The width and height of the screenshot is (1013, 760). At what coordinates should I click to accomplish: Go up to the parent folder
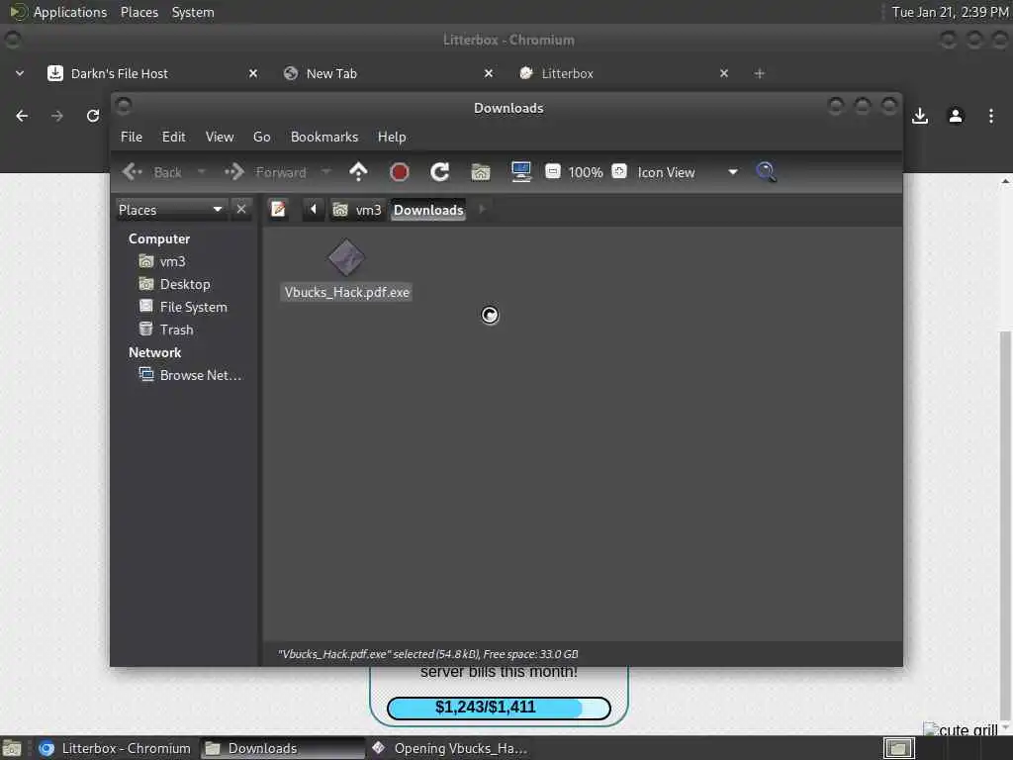358,172
